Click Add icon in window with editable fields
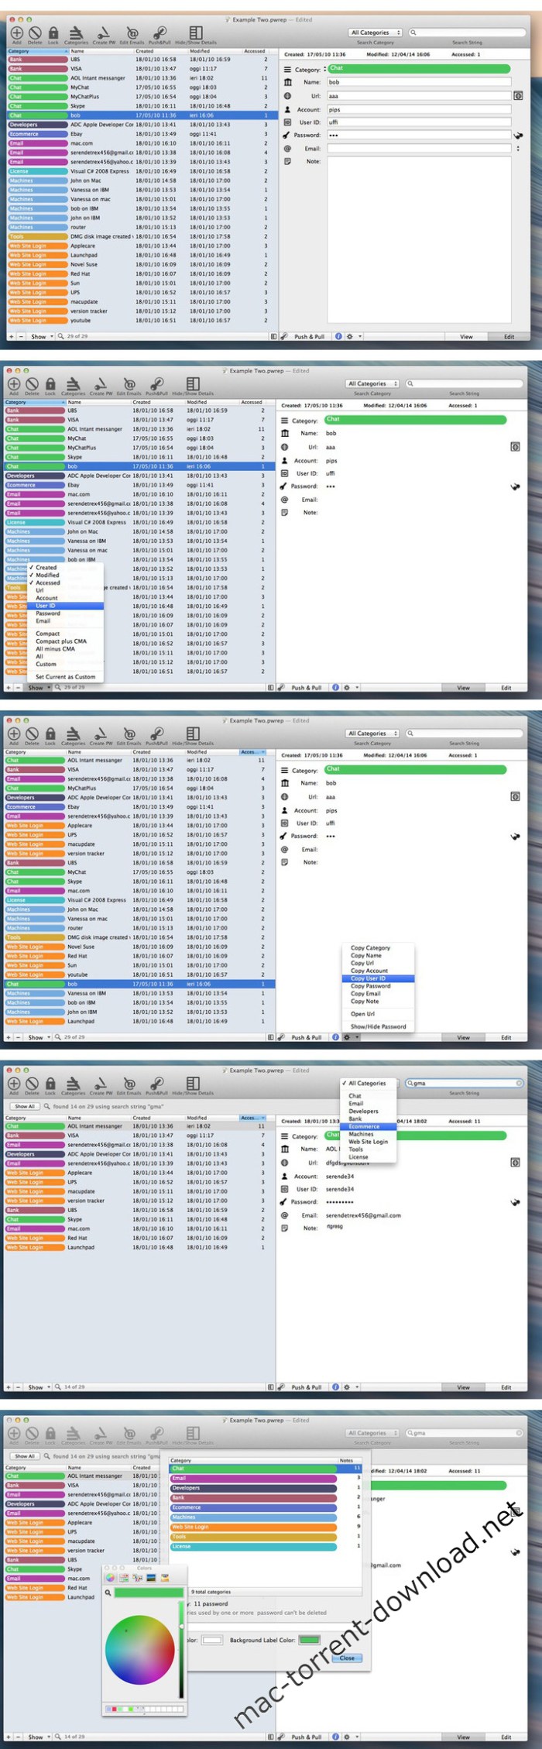The height and width of the screenshot is (1749, 542). pyautogui.click(x=16, y=33)
